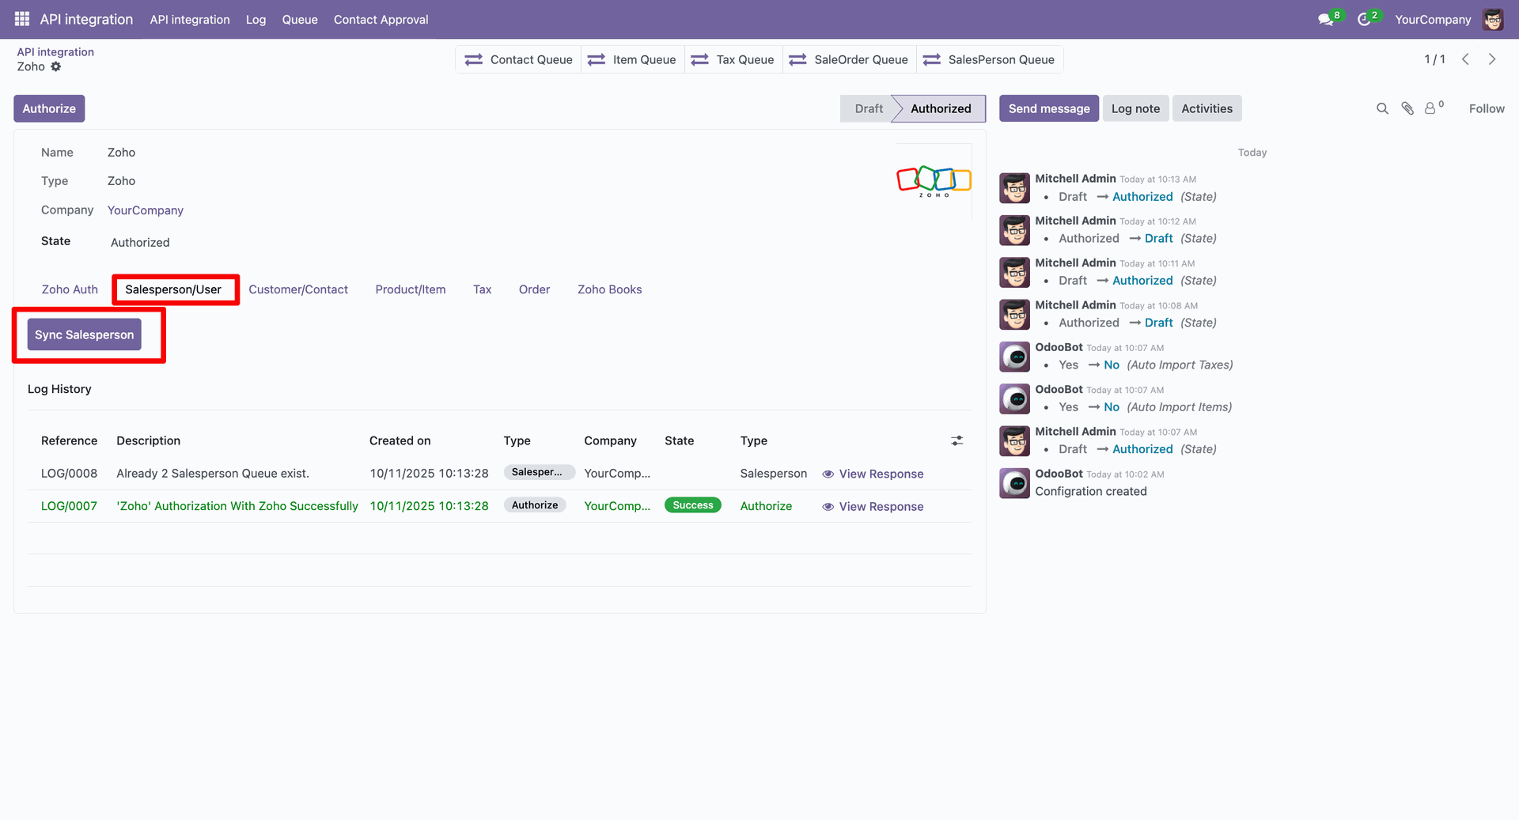Go to the previous record arrow
1519x820 pixels.
tap(1465, 59)
